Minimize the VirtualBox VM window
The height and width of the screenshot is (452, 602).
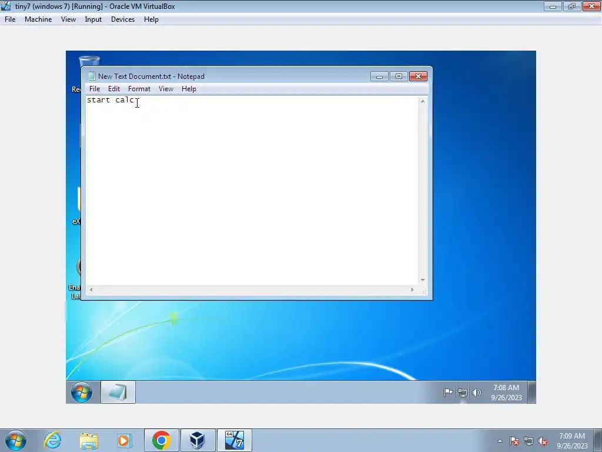pos(553,6)
